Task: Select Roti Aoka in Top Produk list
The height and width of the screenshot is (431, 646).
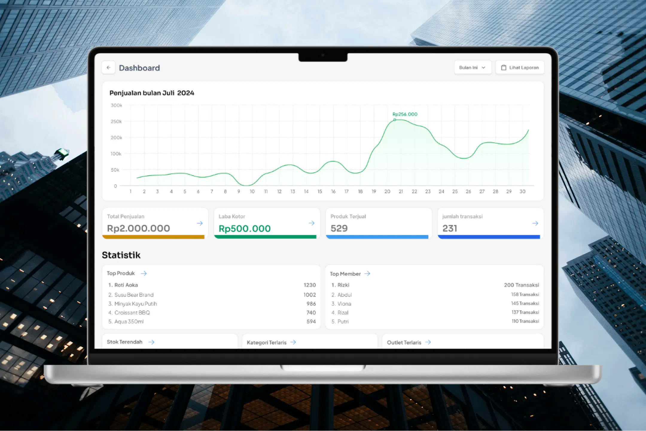Action: pos(126,285)
